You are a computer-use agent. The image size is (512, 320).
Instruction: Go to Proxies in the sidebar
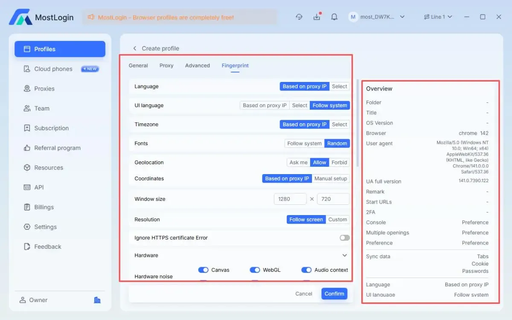pos(44,89)
